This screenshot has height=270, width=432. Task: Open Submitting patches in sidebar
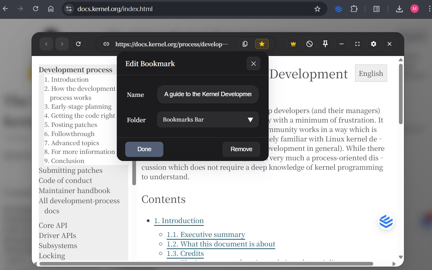pos(71,170)
